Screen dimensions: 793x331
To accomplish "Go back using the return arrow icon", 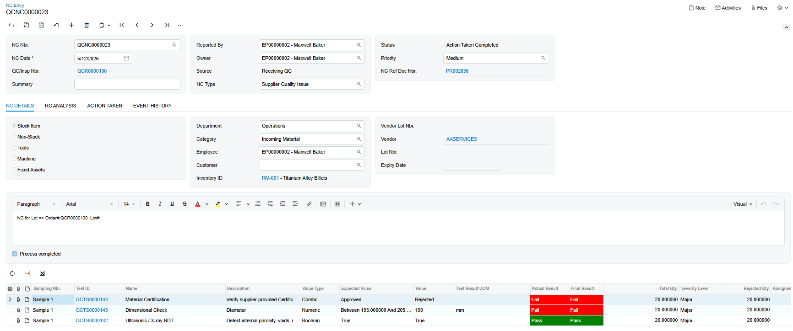I will (x=11, y=25).
